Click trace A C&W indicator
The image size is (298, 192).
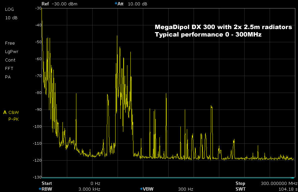coord(11,112)
